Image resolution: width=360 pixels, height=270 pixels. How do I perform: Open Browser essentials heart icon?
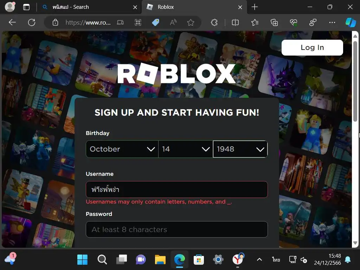point(294,22)
